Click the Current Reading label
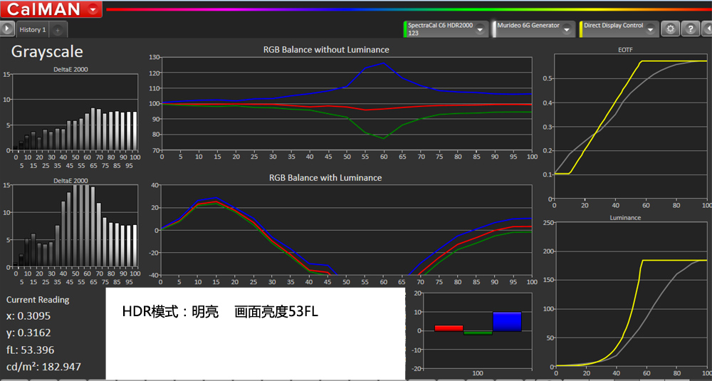 pos(38,300)
